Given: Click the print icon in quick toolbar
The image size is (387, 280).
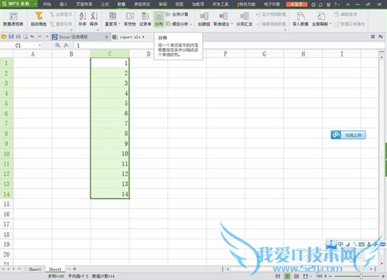Looking at the screenshot, I should pos(19,37).
